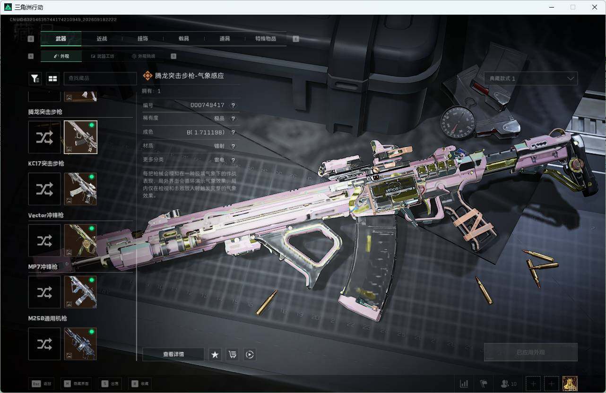Switch to the 载具 tab

point(184,39)
